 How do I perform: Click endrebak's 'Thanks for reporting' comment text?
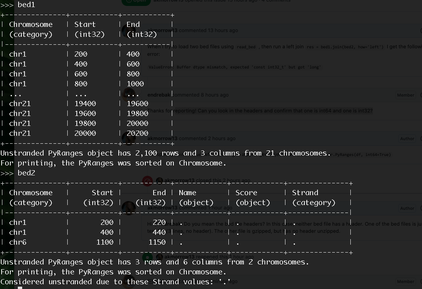pos(260,111)
